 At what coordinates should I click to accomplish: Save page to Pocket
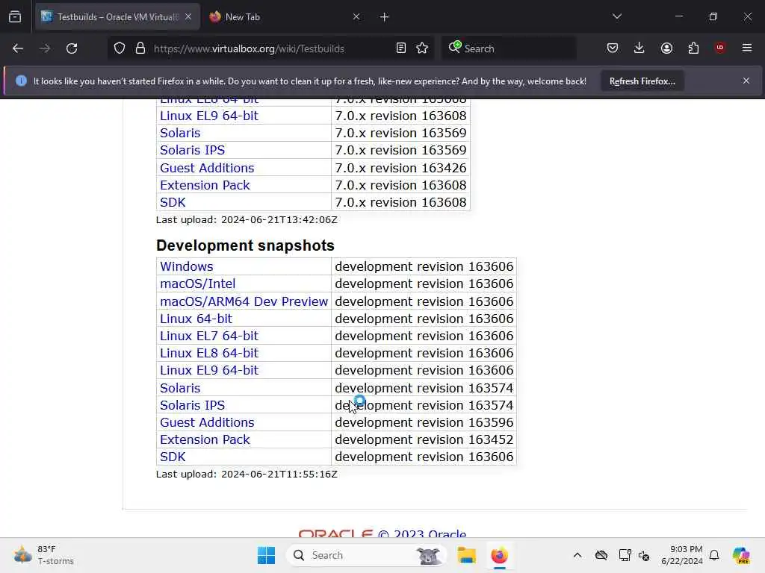[x=613, y=48]
